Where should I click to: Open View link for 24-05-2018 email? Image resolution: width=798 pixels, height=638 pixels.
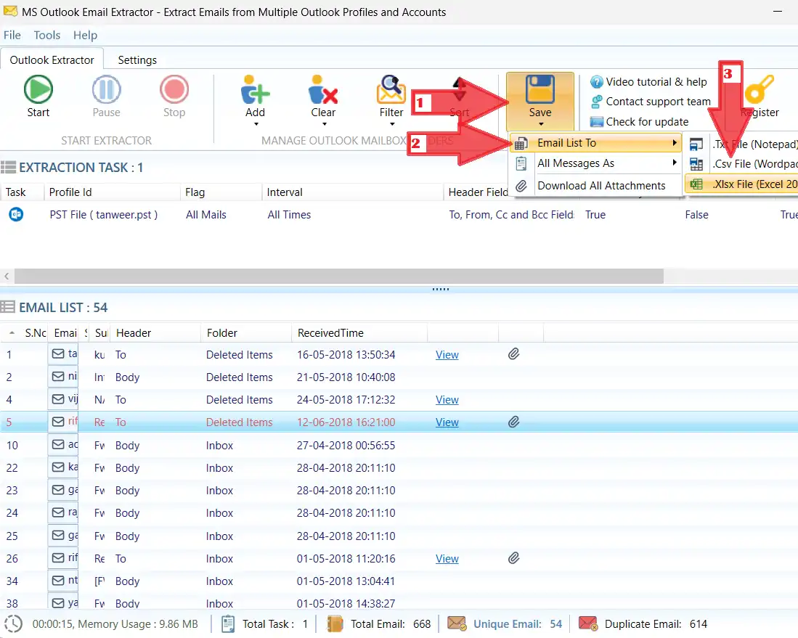pyautogui.click(x=447, y=400)
